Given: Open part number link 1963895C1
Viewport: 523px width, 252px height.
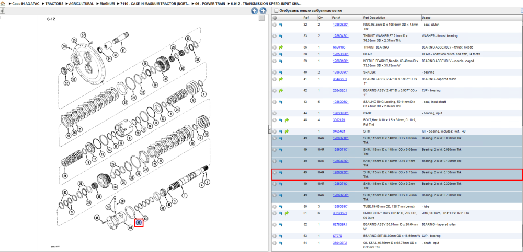Looking at the screenshot, I should coord(340,113).
